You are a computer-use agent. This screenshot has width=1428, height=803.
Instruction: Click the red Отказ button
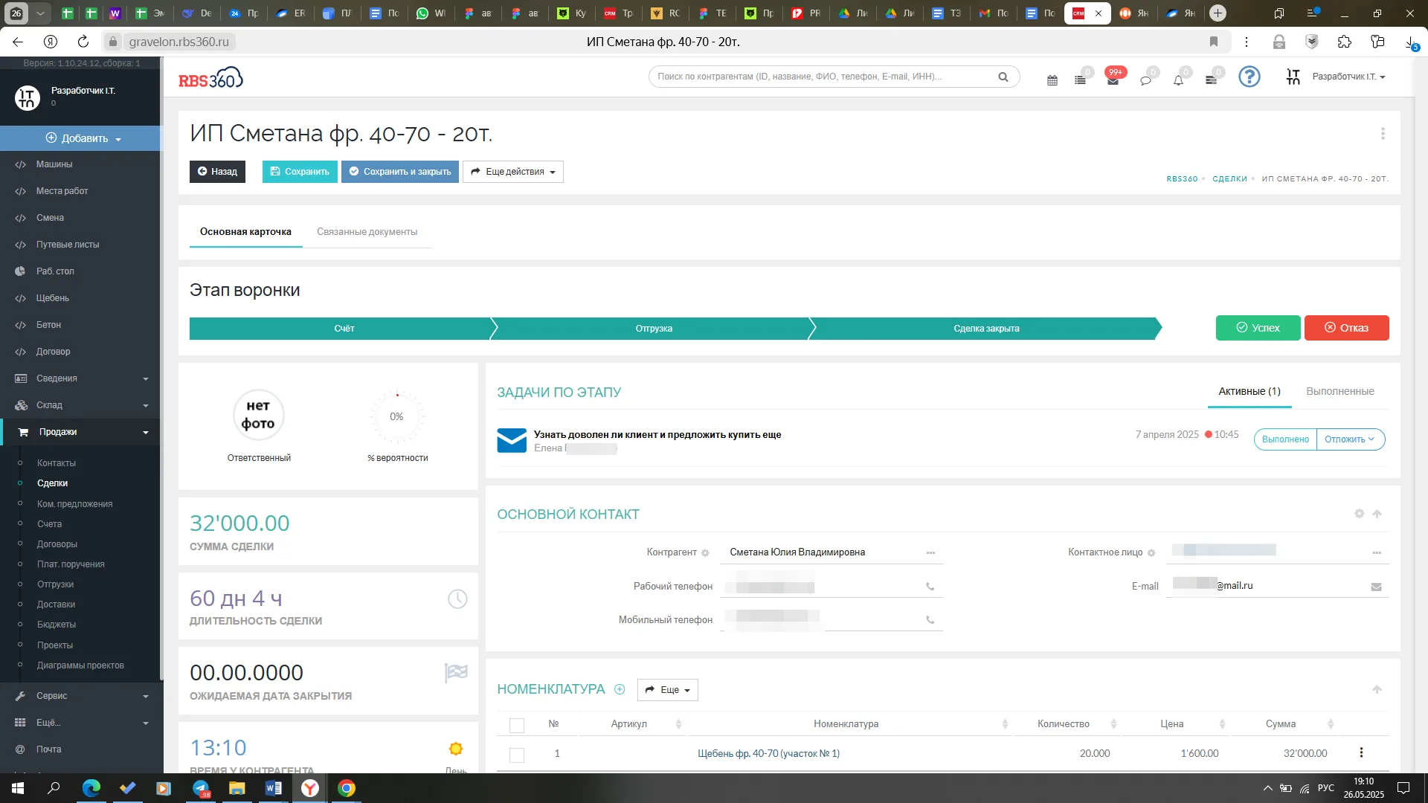click(x=1346, y=328)
